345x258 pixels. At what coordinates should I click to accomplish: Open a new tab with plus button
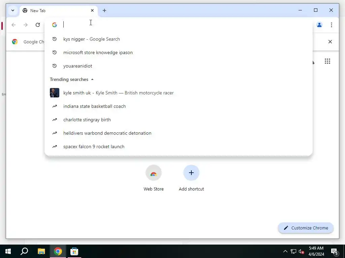point(104,10)
